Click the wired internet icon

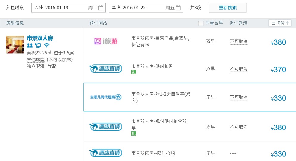click(x=38, y=45)
